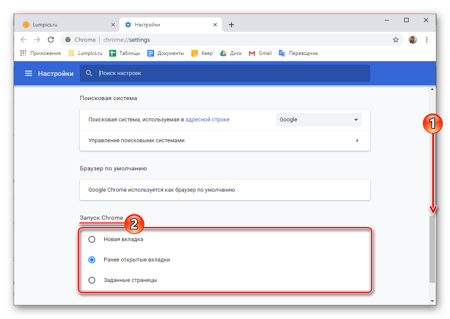Open the hamburger menu beside Настройки
The height and width of the screenshot is (319, 450).
[x=29, y=74]
